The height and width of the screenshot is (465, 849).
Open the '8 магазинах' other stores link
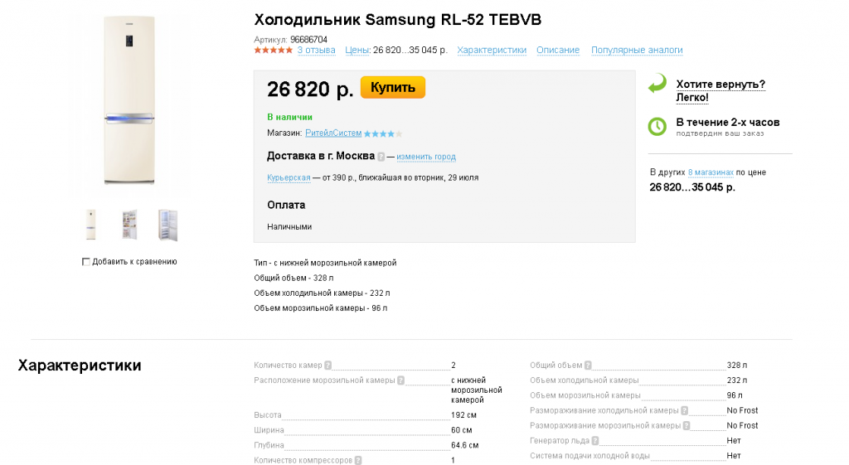click(x=711, y=172)
